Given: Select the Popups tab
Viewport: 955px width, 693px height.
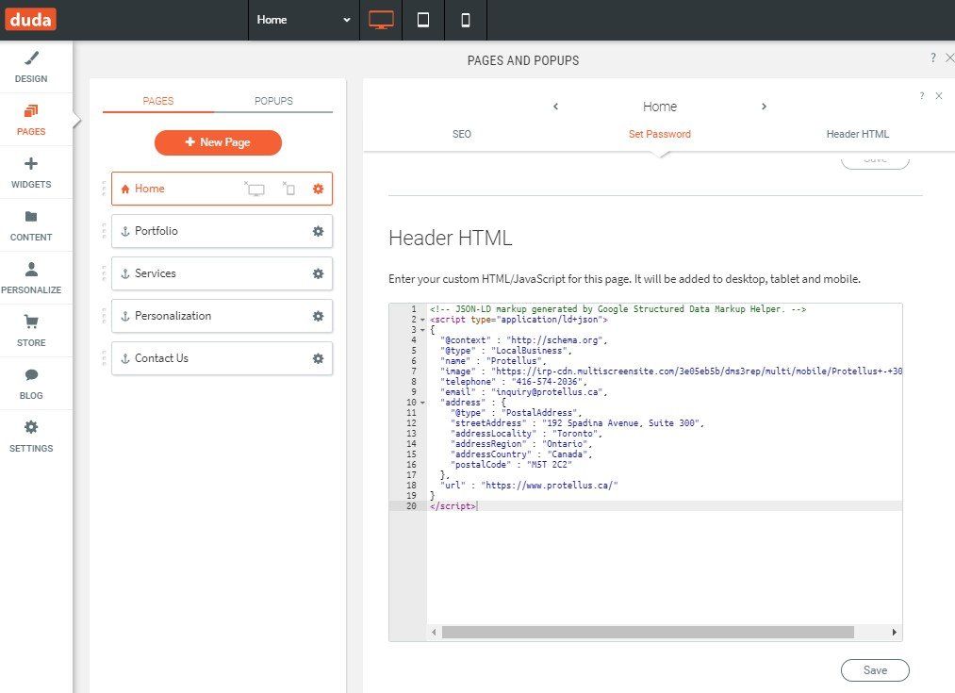Looking at the screenshot, I should (273, 101).
